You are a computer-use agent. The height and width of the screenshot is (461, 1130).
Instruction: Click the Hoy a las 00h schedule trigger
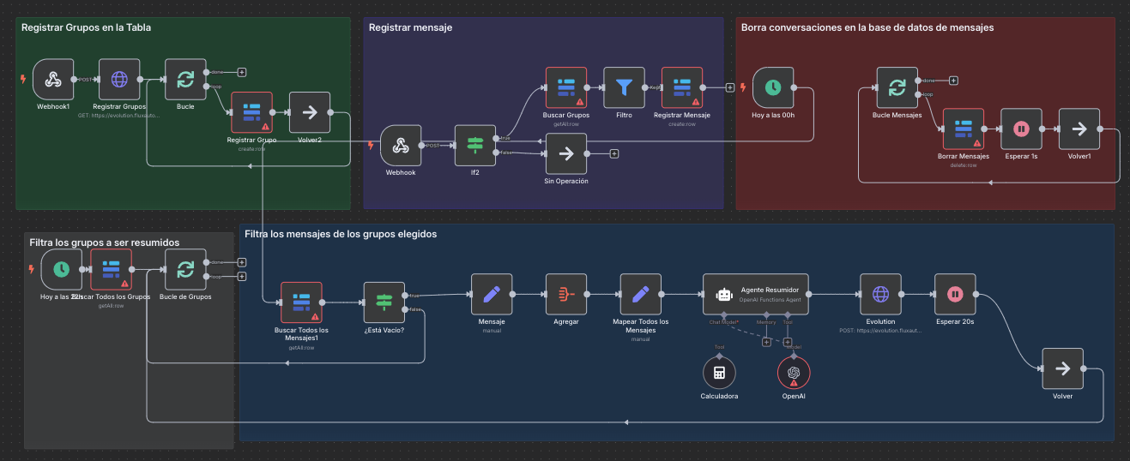coord(772,87)
